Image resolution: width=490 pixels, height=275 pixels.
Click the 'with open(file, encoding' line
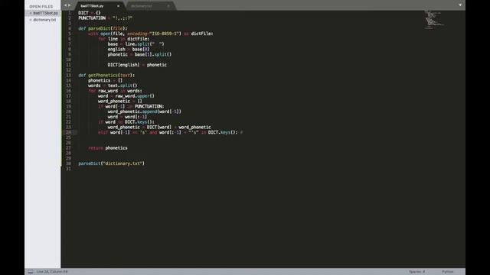(x=151, y=34)
